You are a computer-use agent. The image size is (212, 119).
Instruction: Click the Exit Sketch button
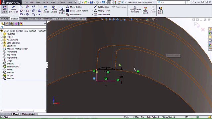pyautogui.click(x=5, y=9)
